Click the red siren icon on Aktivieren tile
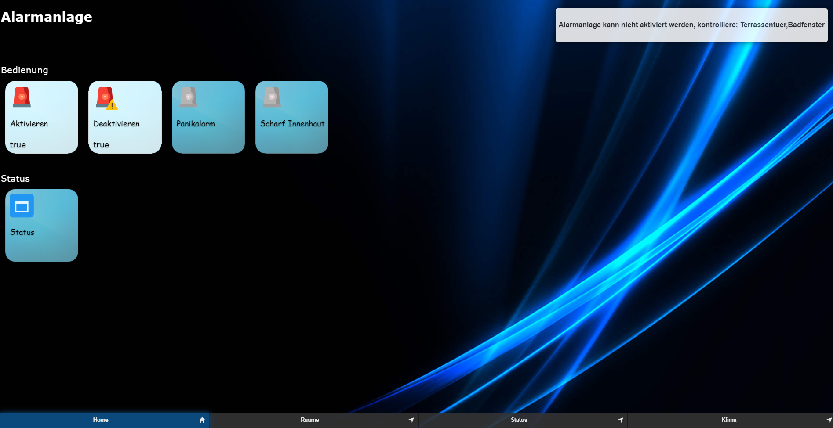Screen dimensions: 833x428 point(22,97)
